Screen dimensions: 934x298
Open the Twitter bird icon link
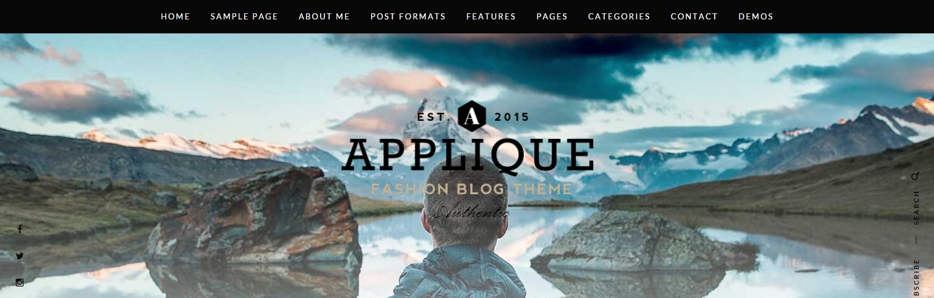click(x=19, y=256)
